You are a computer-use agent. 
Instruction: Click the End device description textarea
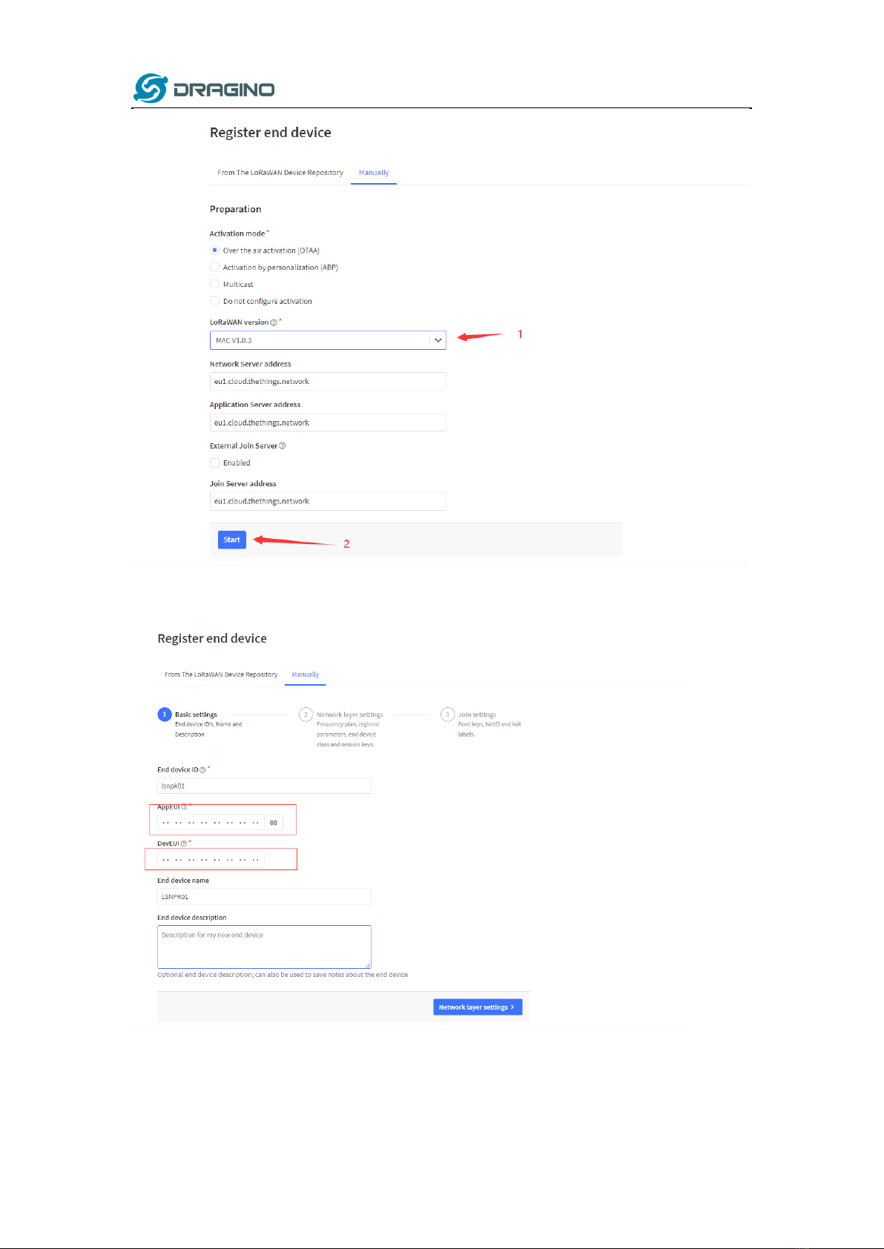pos(264,947)
